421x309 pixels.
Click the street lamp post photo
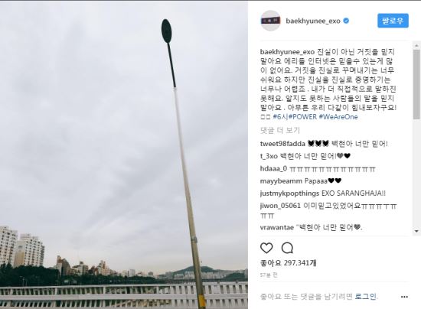coord(124,154)
